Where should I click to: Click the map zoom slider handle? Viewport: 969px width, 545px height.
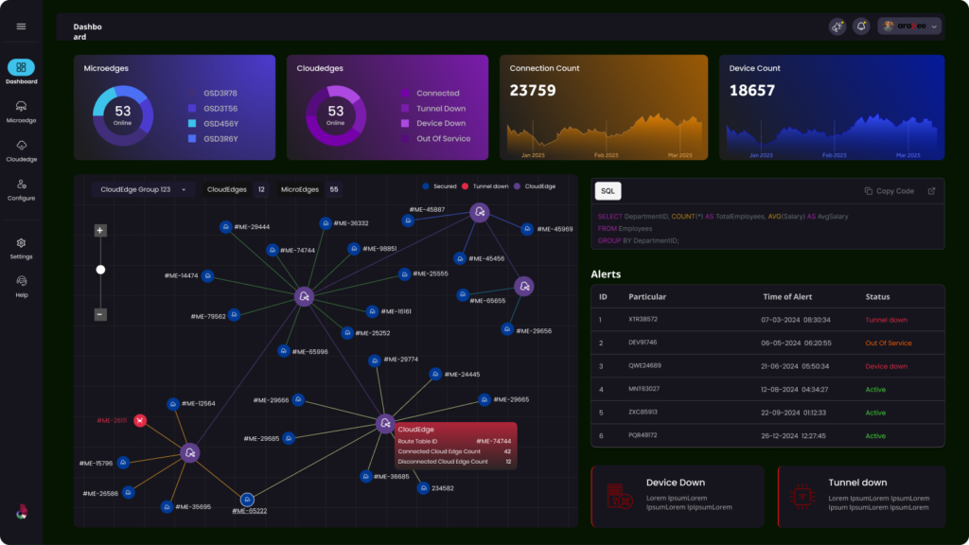(100, 270)
